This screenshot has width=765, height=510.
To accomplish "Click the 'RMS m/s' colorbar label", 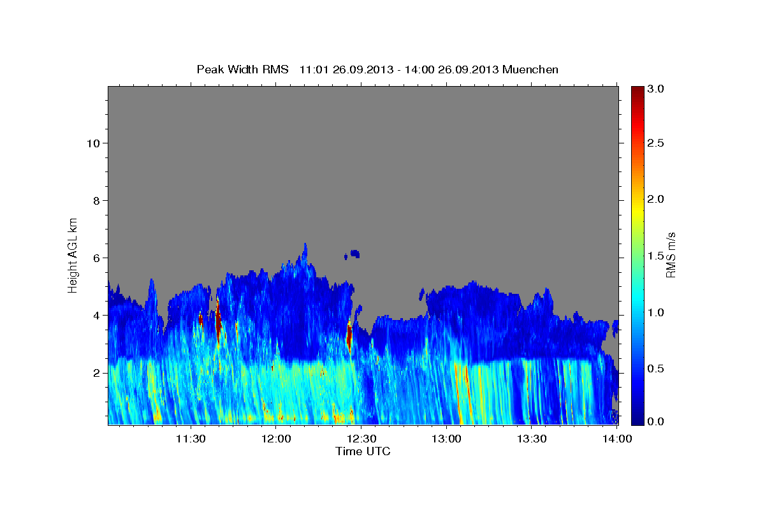I will point(670,256).
